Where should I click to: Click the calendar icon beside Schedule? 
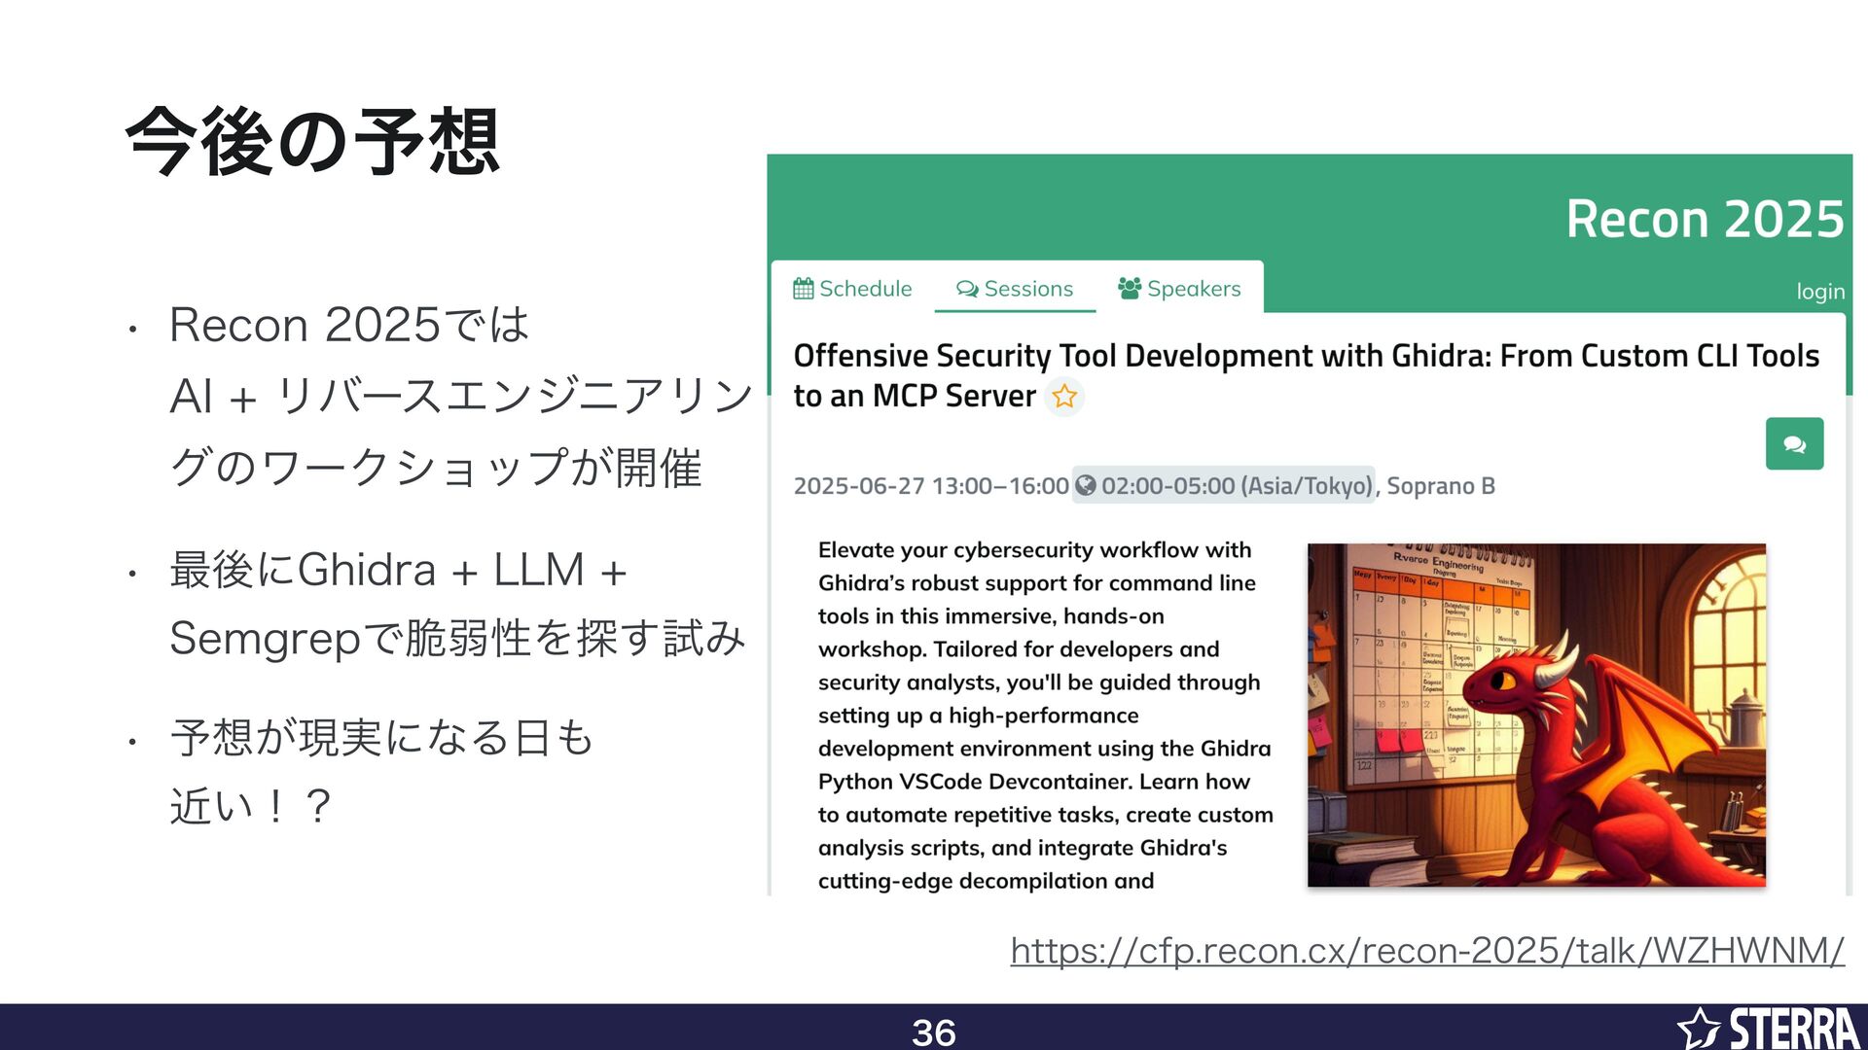click(804, 289)
